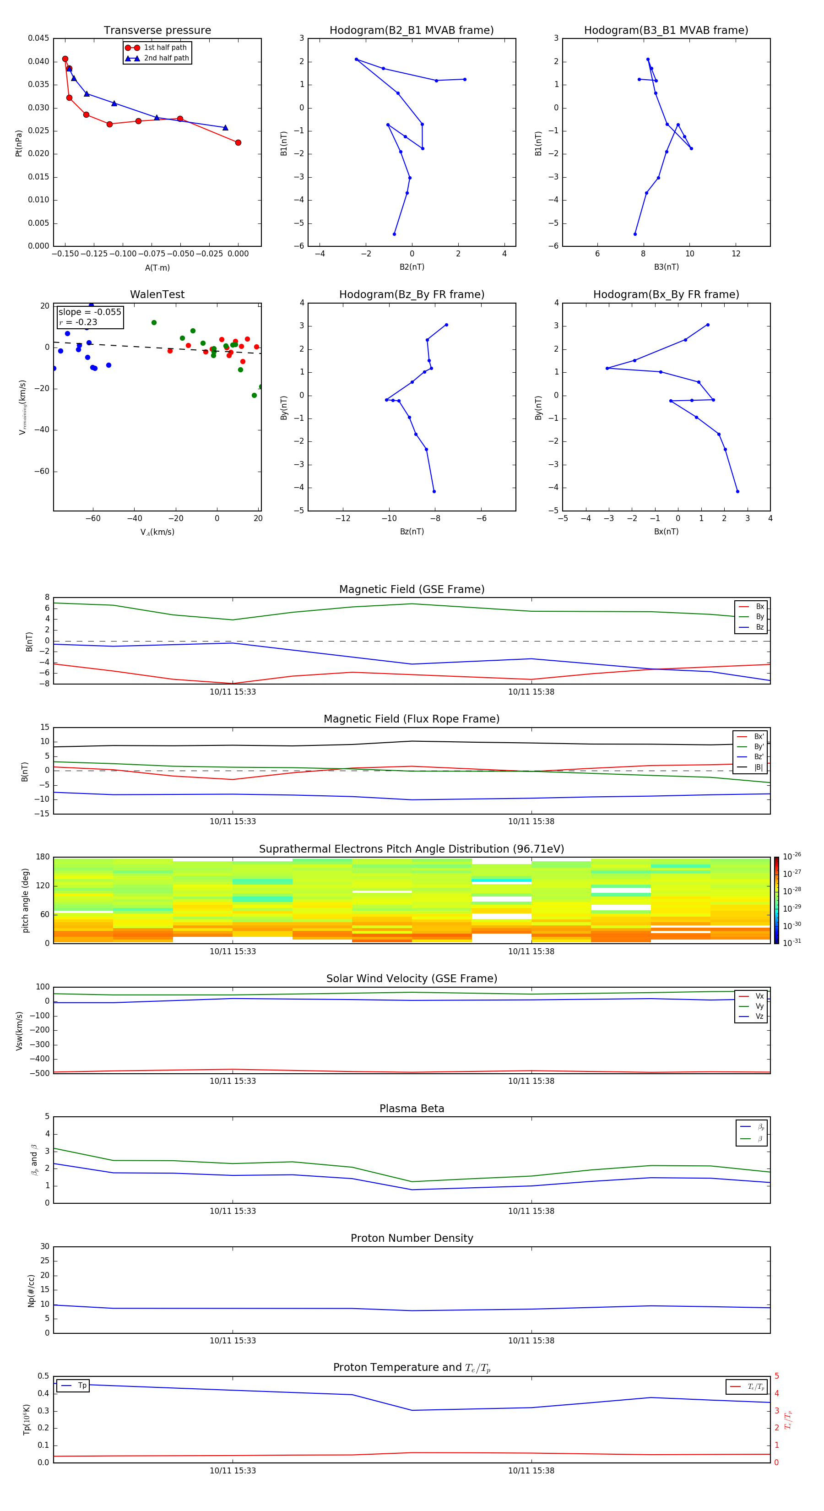Select "Bx'" in Flux Rope legend
The image size is (824, 1511).
coord(750,737)
